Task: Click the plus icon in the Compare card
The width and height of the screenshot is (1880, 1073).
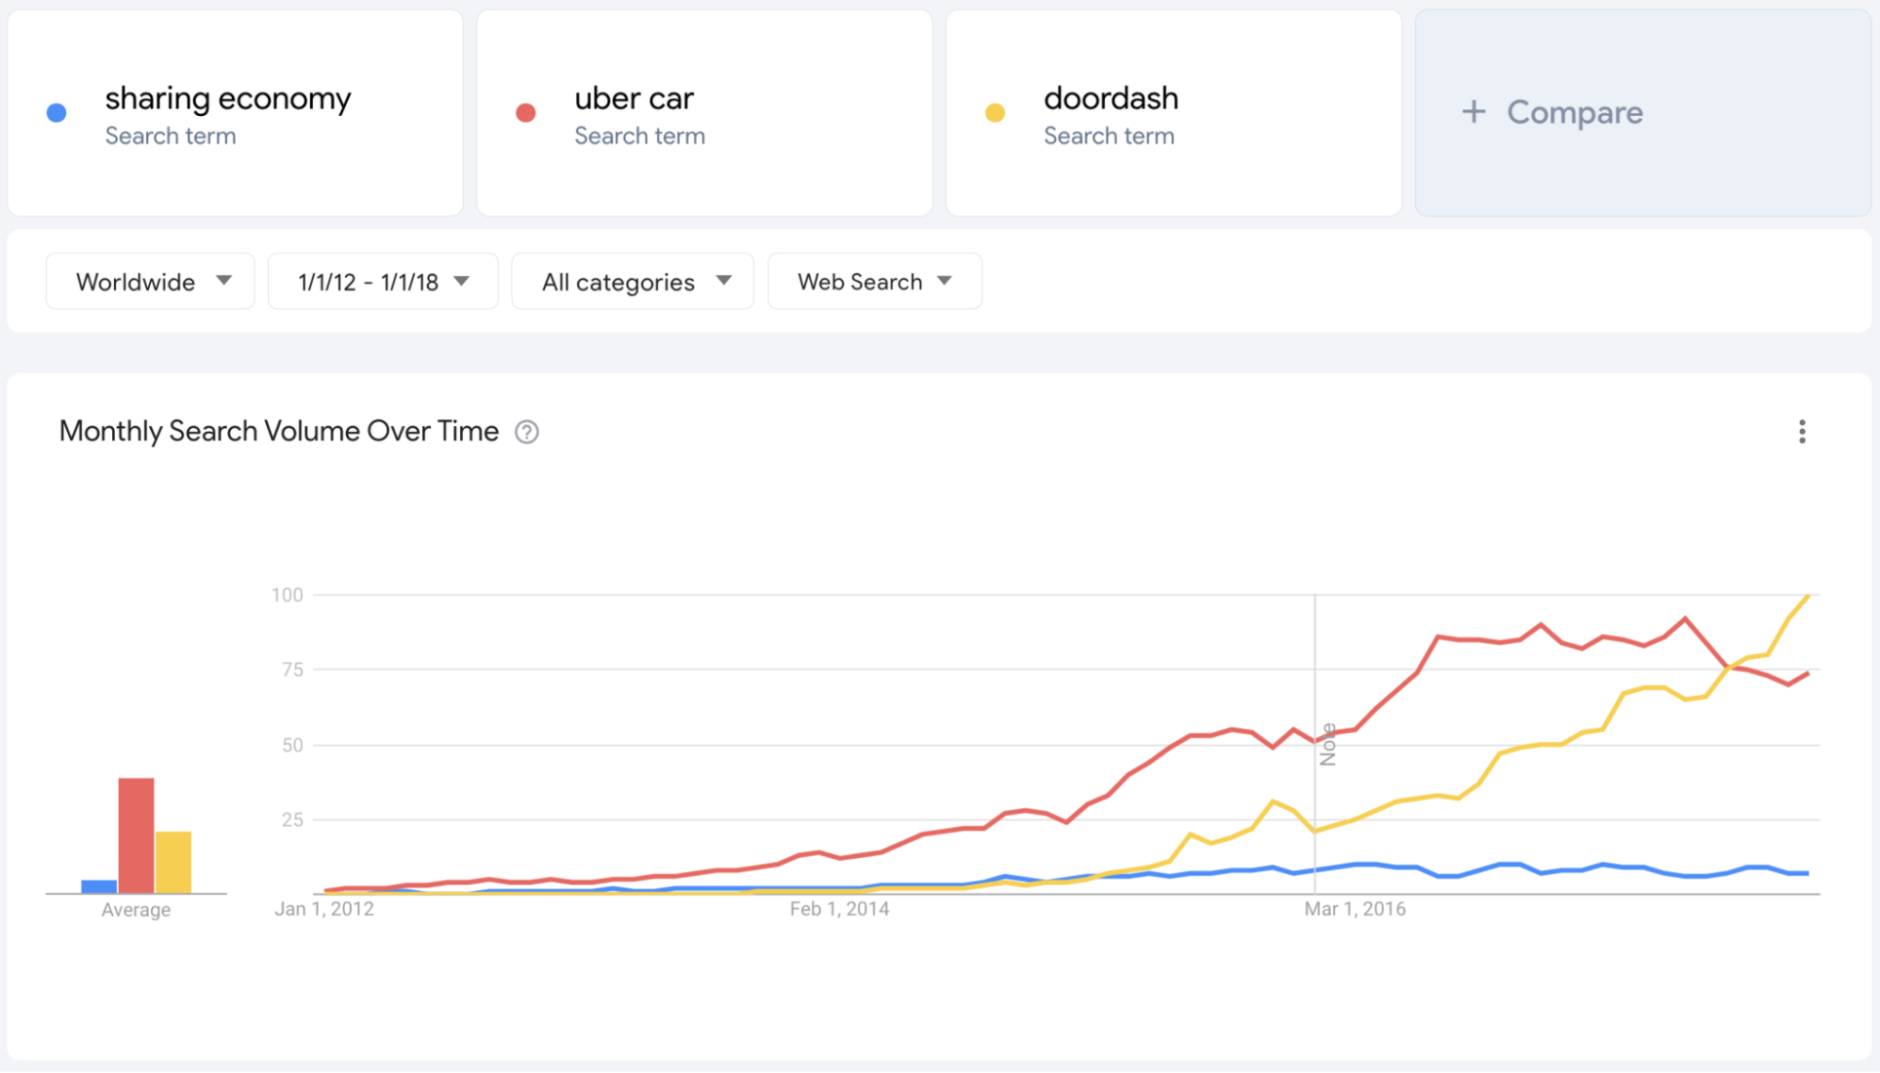Action: [x=1474, y=112]
